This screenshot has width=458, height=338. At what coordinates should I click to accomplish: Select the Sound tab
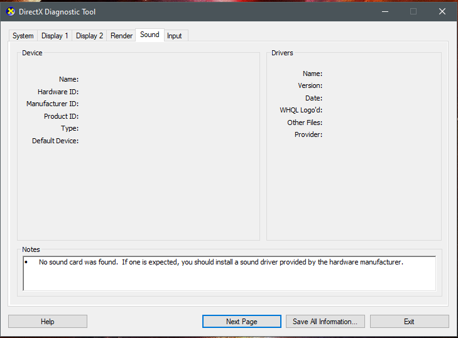(x=150, y=35)
